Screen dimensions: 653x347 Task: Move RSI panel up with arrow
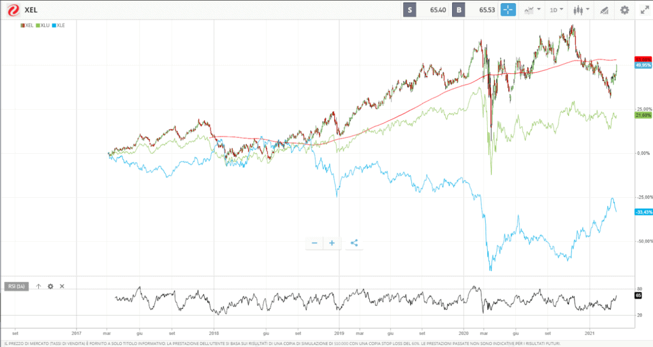click(x=38, y=286)
